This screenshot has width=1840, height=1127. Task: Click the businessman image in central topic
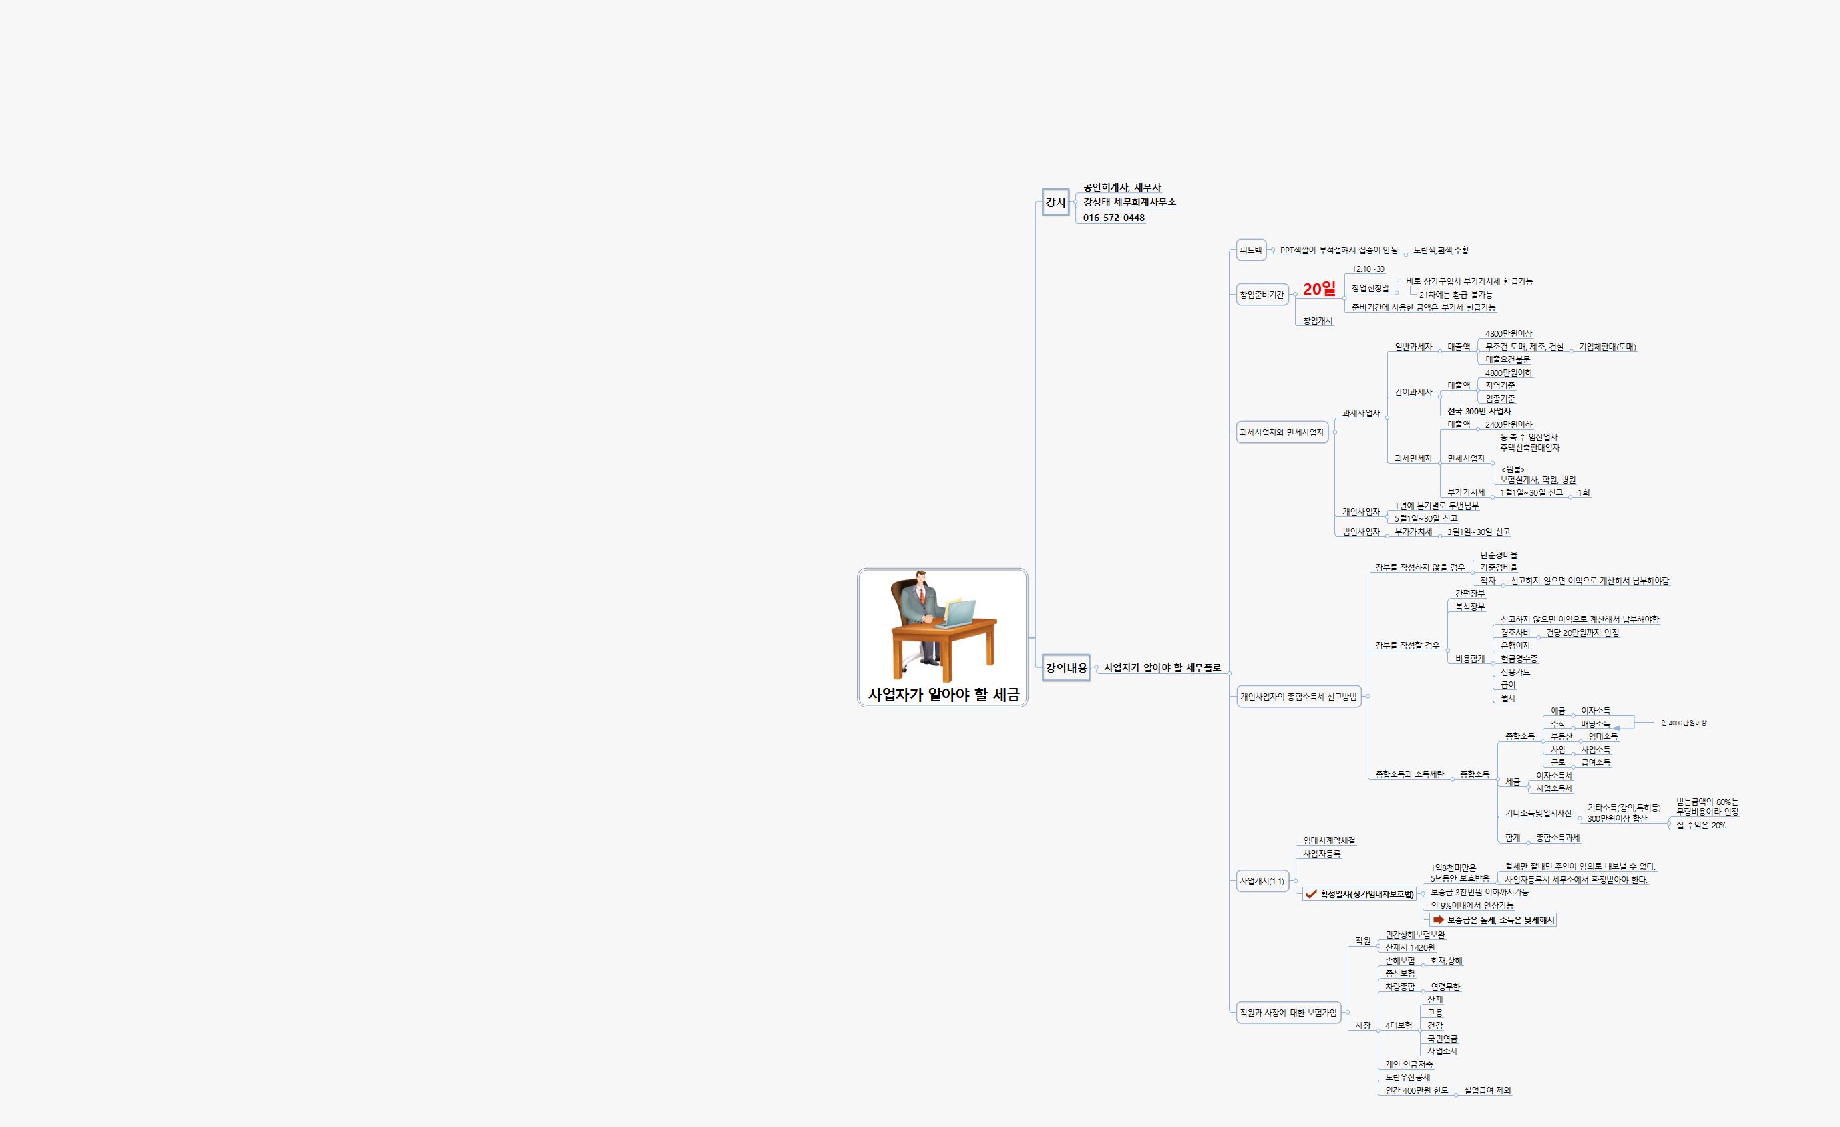(x=942, y=627)
